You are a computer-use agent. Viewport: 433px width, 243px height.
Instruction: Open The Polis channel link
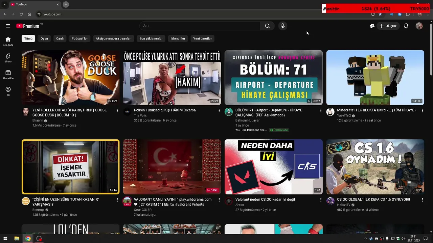(x=140, y=115)
